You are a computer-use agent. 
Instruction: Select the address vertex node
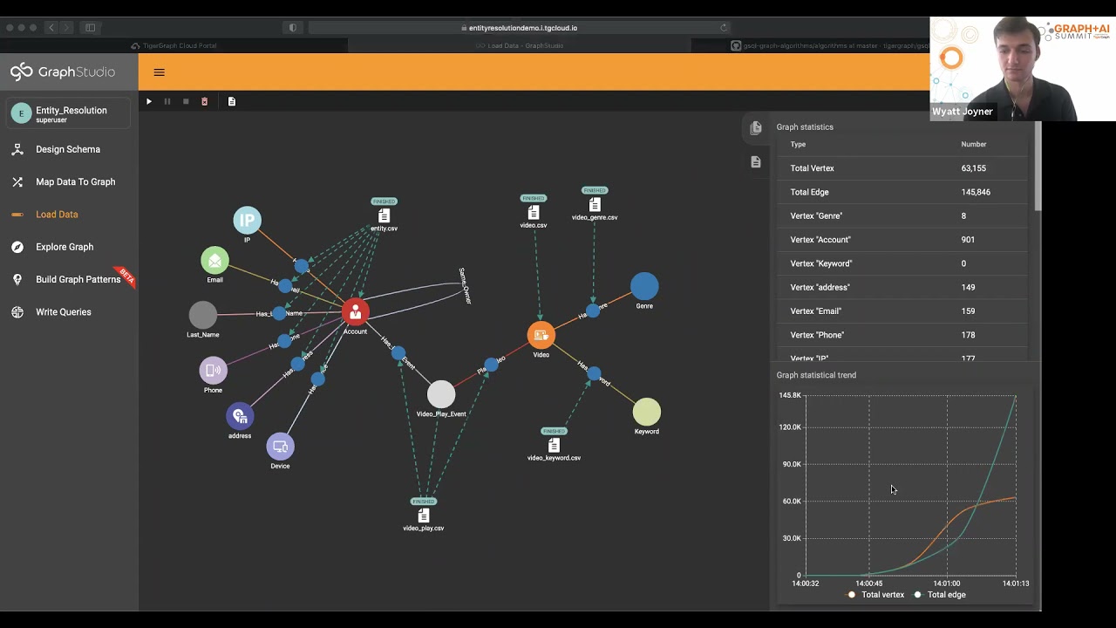point(240,416)
